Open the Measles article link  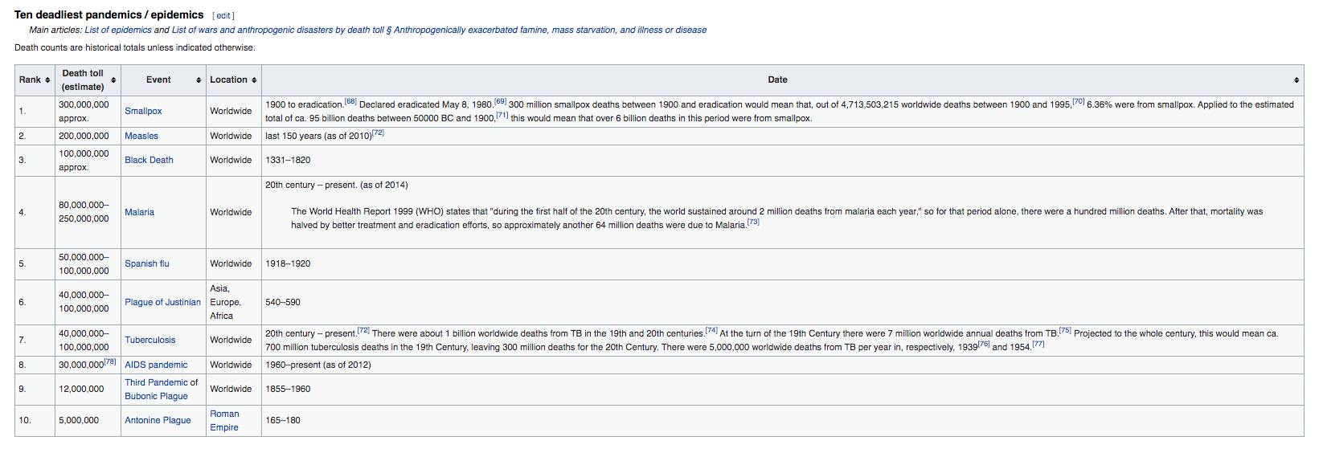click(141, 136)
